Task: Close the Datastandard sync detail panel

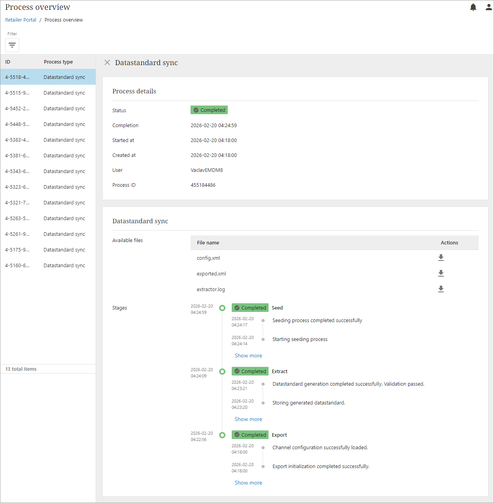Action: point(107,63)
